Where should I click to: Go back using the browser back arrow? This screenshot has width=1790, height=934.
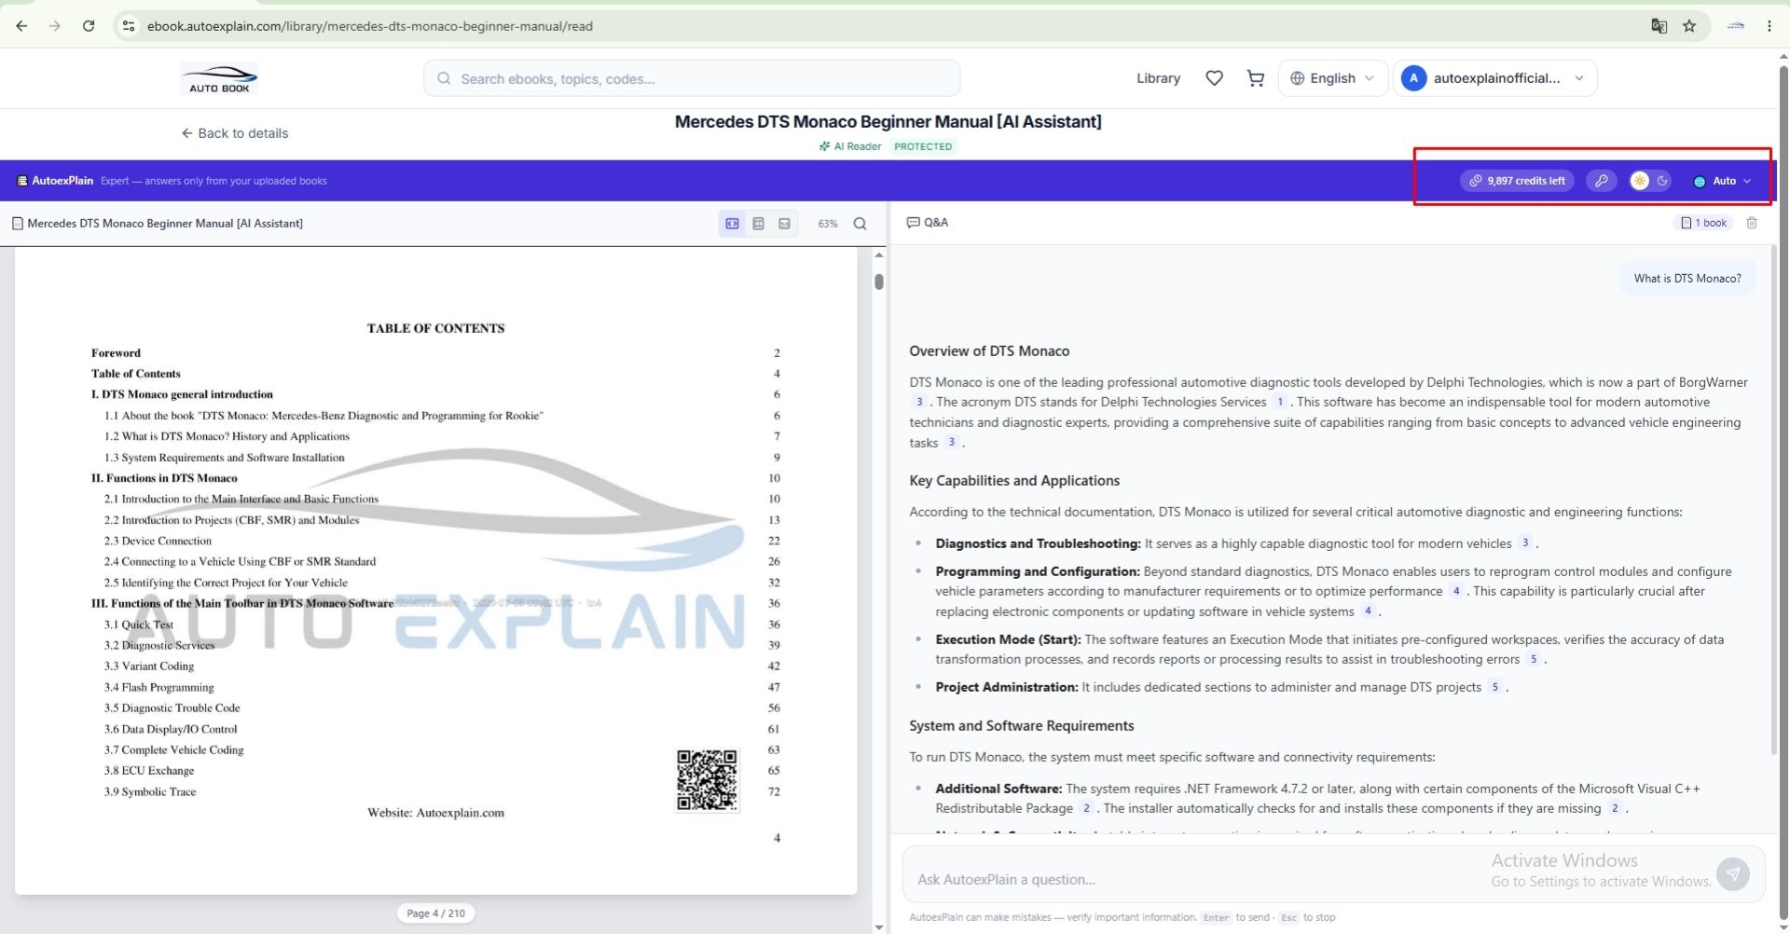[x=21, y=26]
